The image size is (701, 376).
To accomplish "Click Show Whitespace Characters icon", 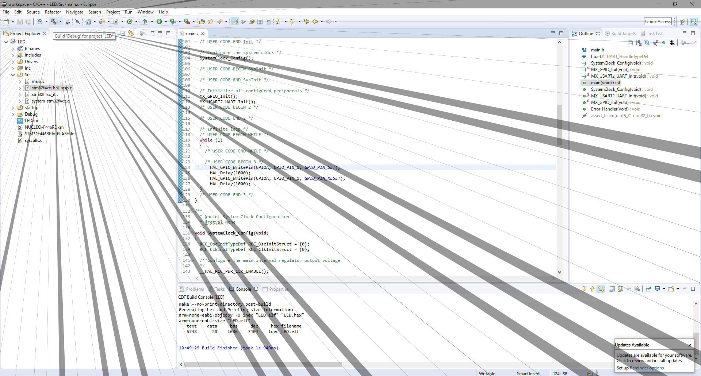I will [269, 21].
